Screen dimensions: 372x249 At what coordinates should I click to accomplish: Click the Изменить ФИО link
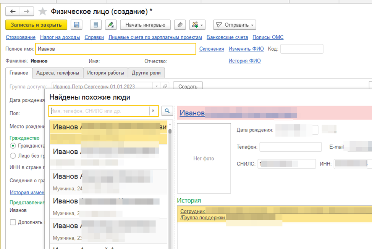click(246, 49)
